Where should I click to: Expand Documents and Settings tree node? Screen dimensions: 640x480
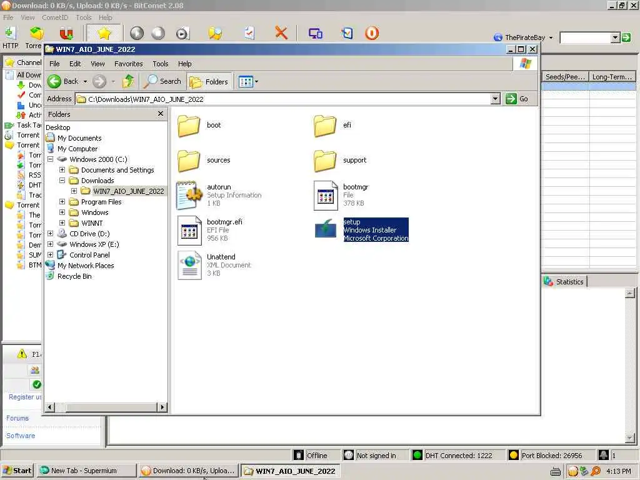[x=62, y=170]
